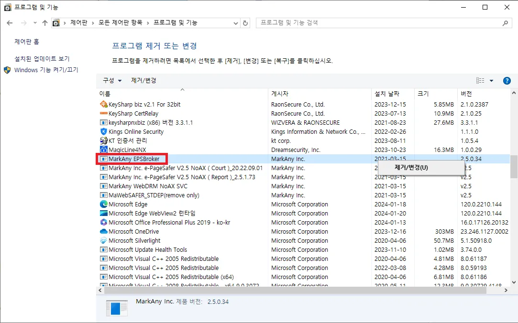Screen dimensions: 518x323
Task: Expand the chevron after 모든 제어판 항목
Action: [x=148, y=23]
